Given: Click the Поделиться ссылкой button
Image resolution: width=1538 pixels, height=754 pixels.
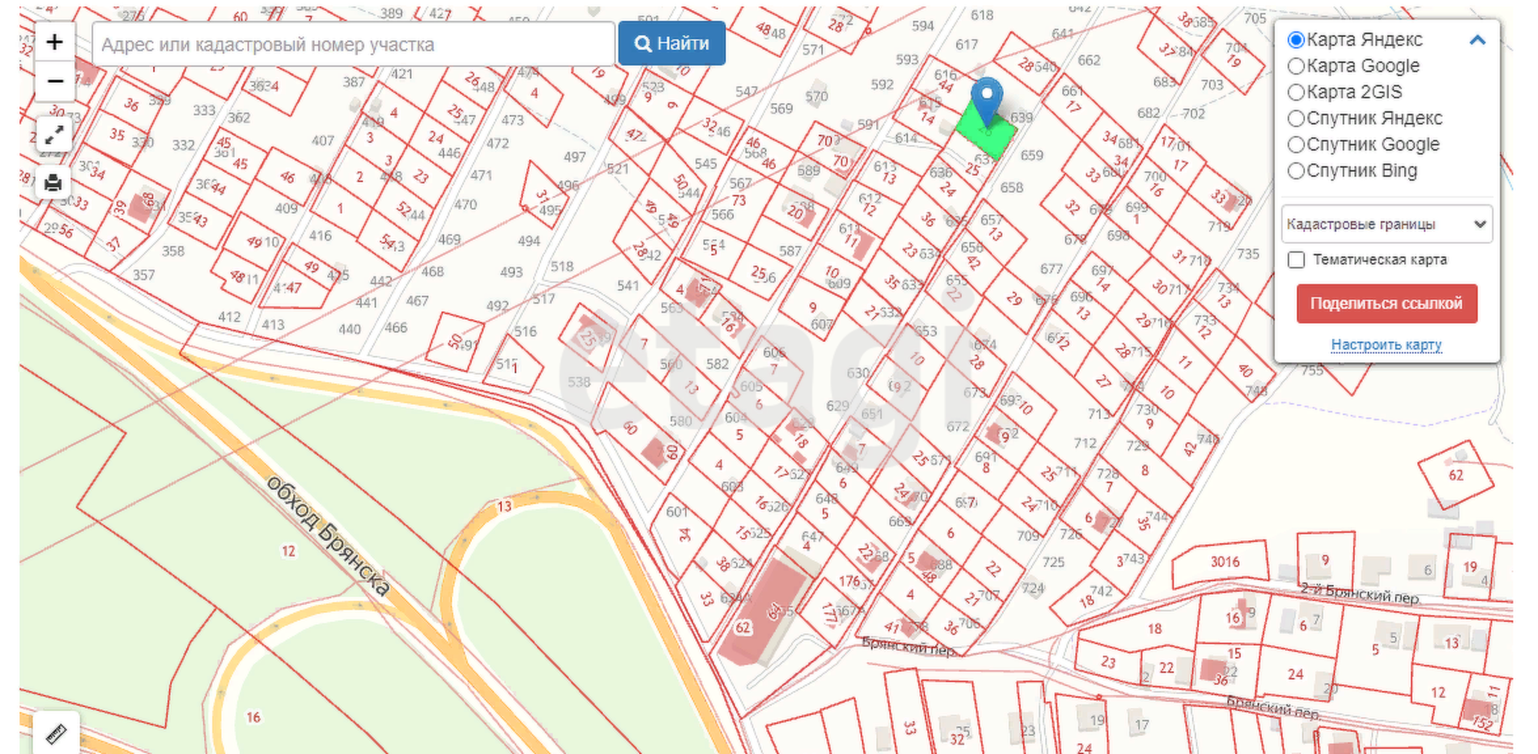Looking at the screenshot, I should tap(1387, 304).
